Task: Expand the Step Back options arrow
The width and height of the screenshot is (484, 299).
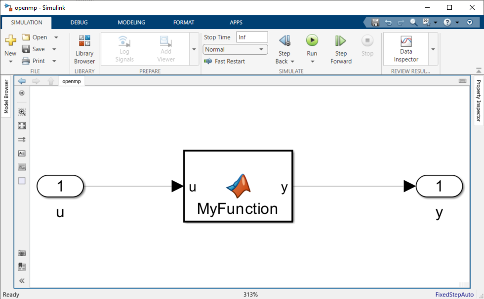Action: point(292,62)
